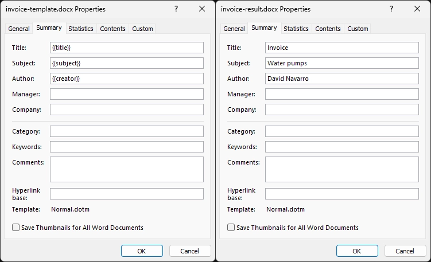Click the Keywords field in invoice-result dialog
This screenshot has height=262, width=431.
pos(342,147)
